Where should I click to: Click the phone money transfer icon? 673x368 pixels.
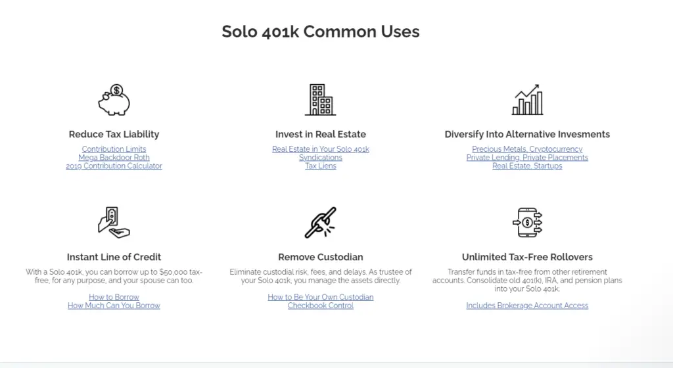point(527,223)
